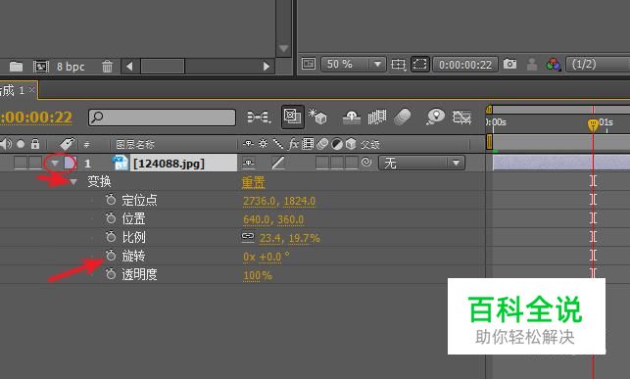The height and width of the screenshot is (379, 630).
Task: Click the fx effects column header
Action: click(293, 143)
